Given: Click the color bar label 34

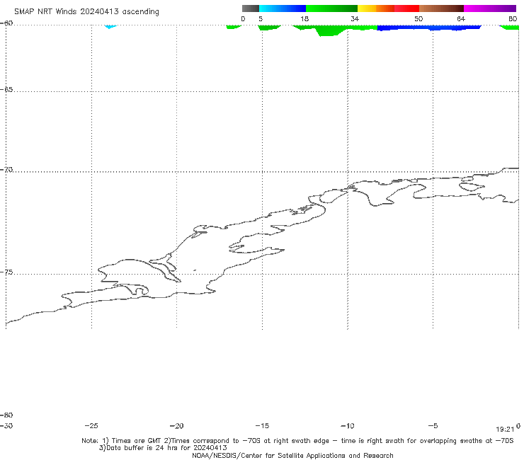Looking at the screenshot, I should pos(355,18).
